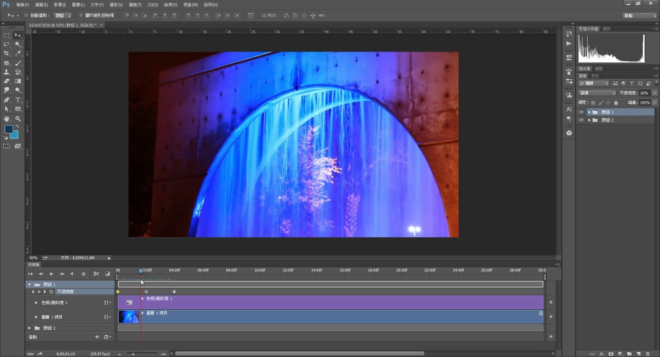Image resolution: width=660 pixels, height=357 pixels.
Task: Select the Zoom tool in the toolbox
Action: 17,119
